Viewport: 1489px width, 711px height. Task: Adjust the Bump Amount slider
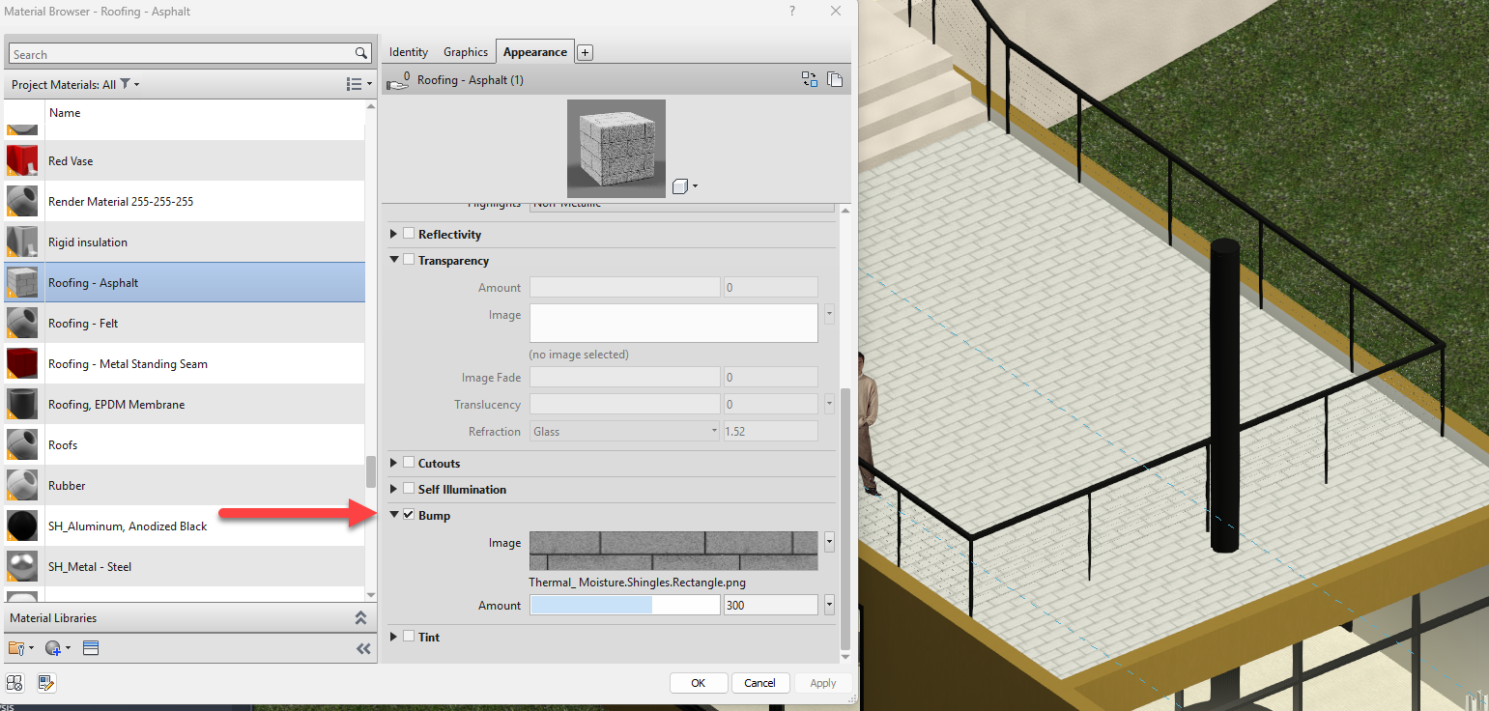click(x=624, y=604)
